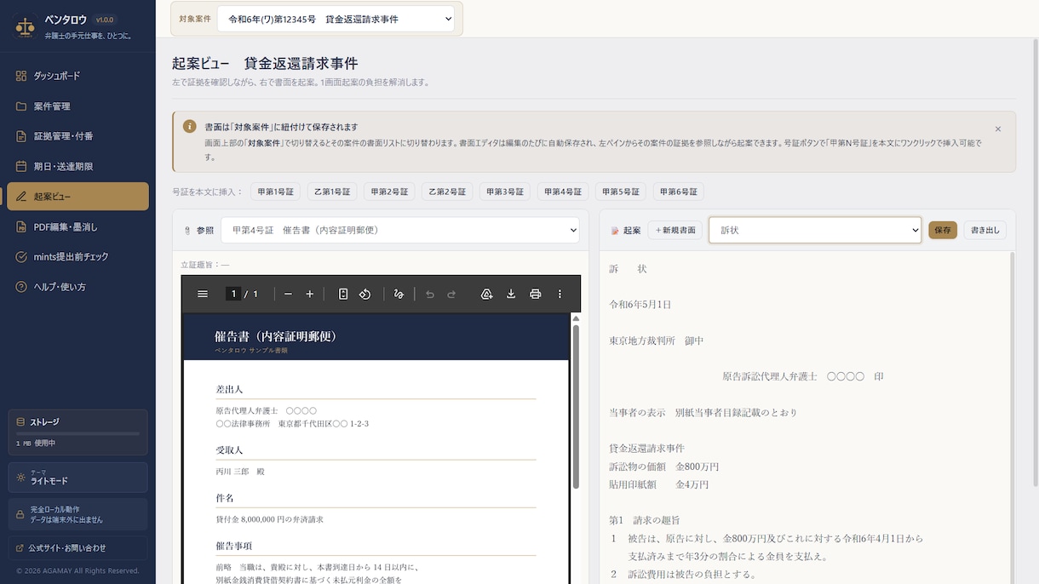1039x584 pixels.
Task: Select 起案ビュー in the sidebar
Action: pos(77,197)
